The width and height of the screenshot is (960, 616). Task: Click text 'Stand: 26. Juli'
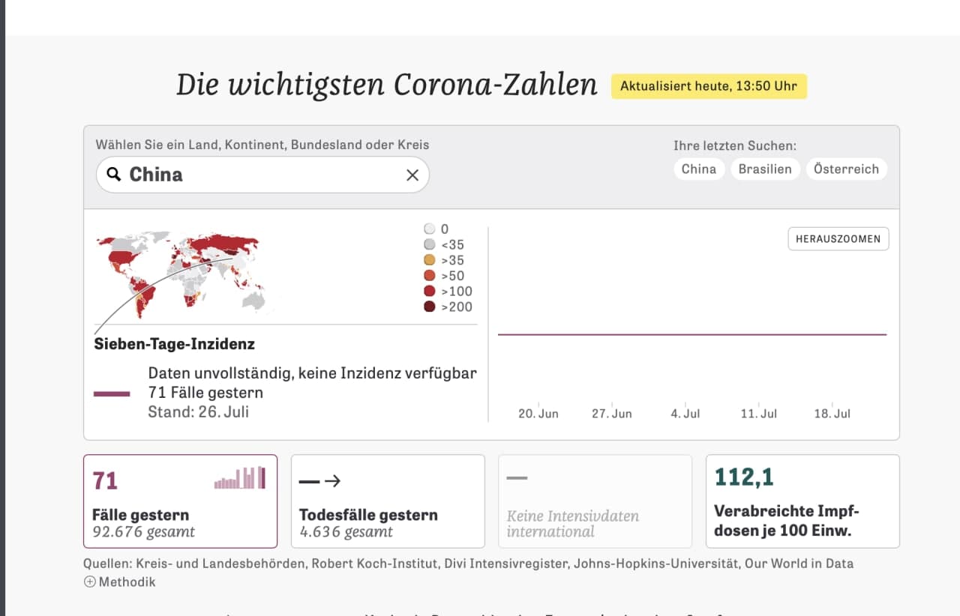tap(199, 411)
